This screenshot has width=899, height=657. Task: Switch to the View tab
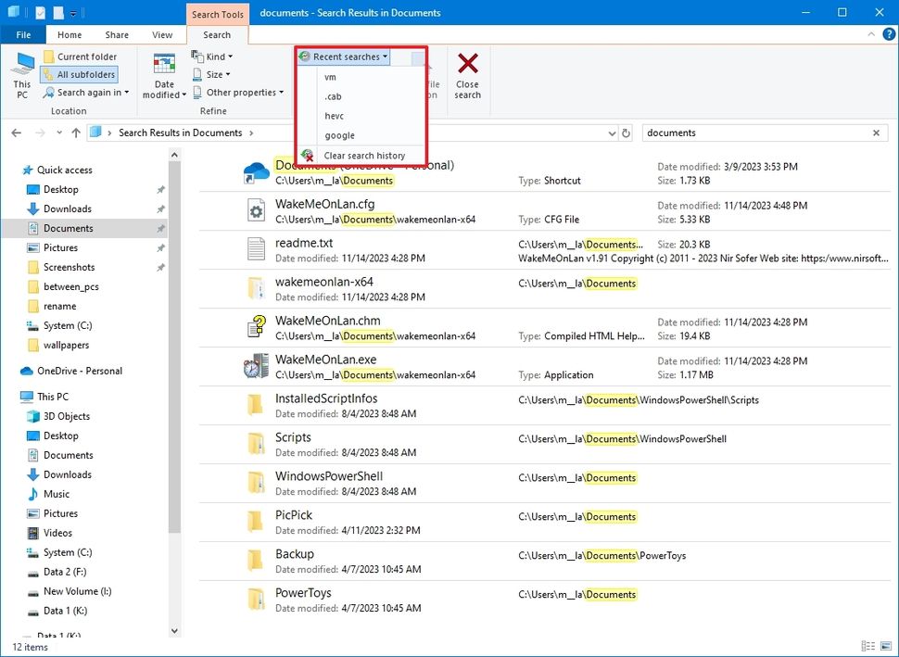[x=162, y=34]
